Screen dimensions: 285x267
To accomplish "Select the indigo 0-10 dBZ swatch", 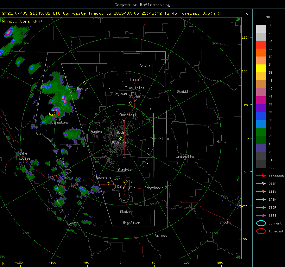I will [x=261, y=148].
